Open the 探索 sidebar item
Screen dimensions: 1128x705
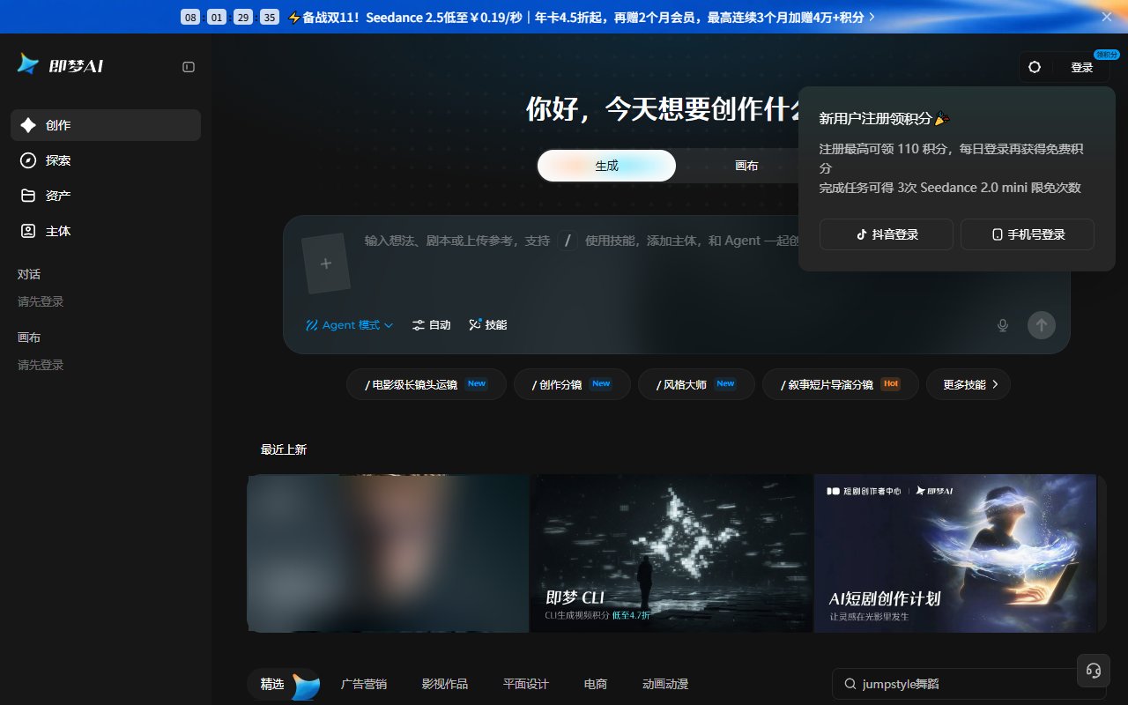[106, 160]
